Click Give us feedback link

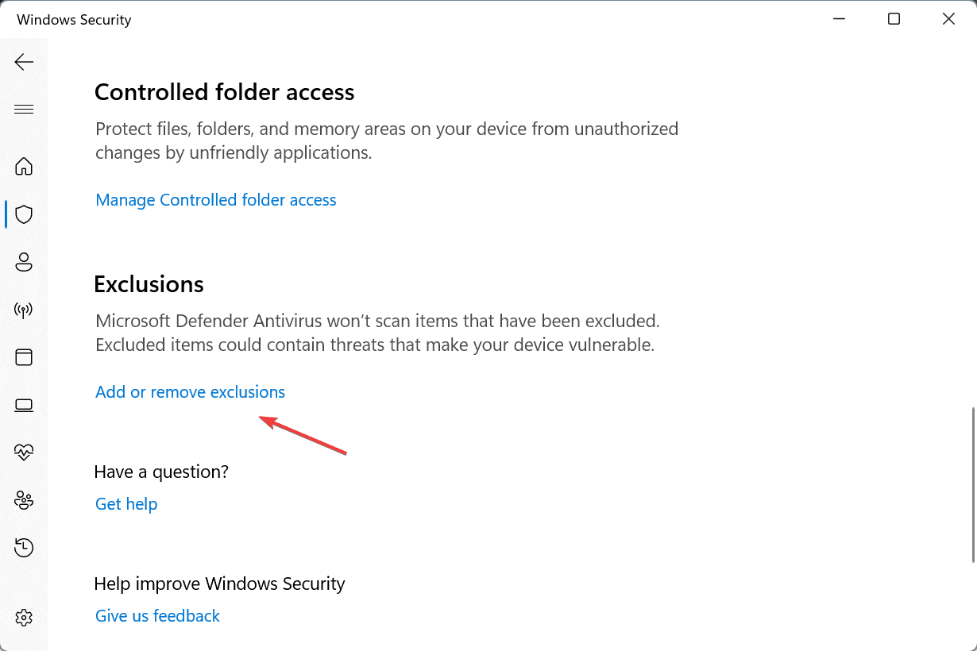(157, 616)
